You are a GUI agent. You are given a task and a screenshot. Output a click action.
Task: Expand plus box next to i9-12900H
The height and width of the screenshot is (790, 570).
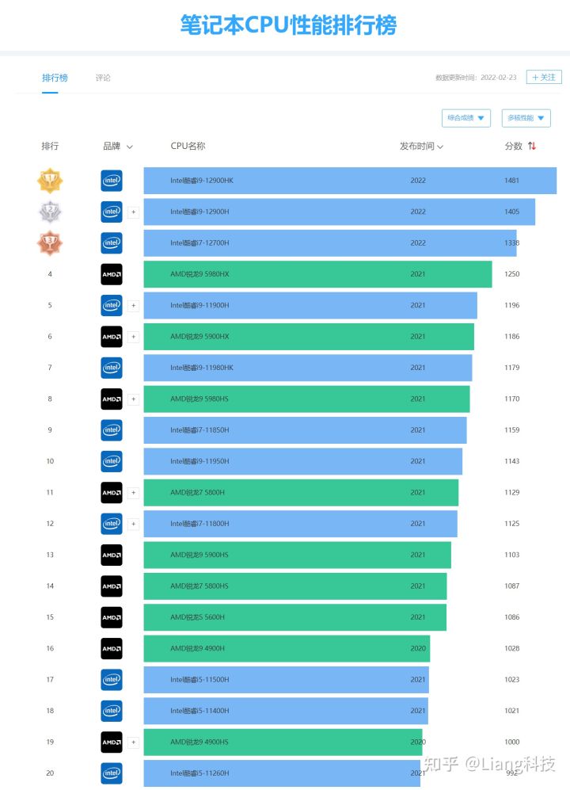(133, 212)
